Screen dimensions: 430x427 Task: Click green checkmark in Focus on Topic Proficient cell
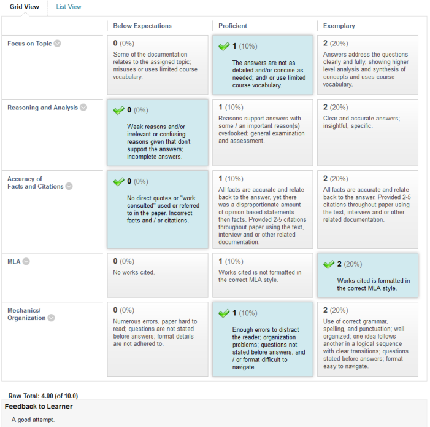[225, 47]
